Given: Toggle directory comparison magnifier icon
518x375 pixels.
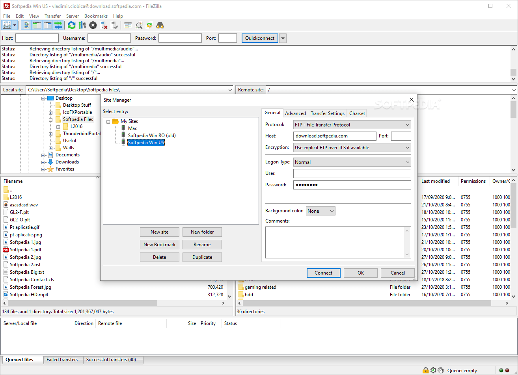Looking at the screenshot, I should point(139,25).
